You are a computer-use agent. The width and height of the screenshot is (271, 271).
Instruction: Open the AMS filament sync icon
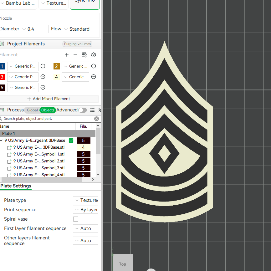tap(84, 55)
